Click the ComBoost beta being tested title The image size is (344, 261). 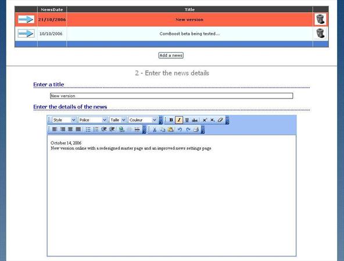pos(189,34)
